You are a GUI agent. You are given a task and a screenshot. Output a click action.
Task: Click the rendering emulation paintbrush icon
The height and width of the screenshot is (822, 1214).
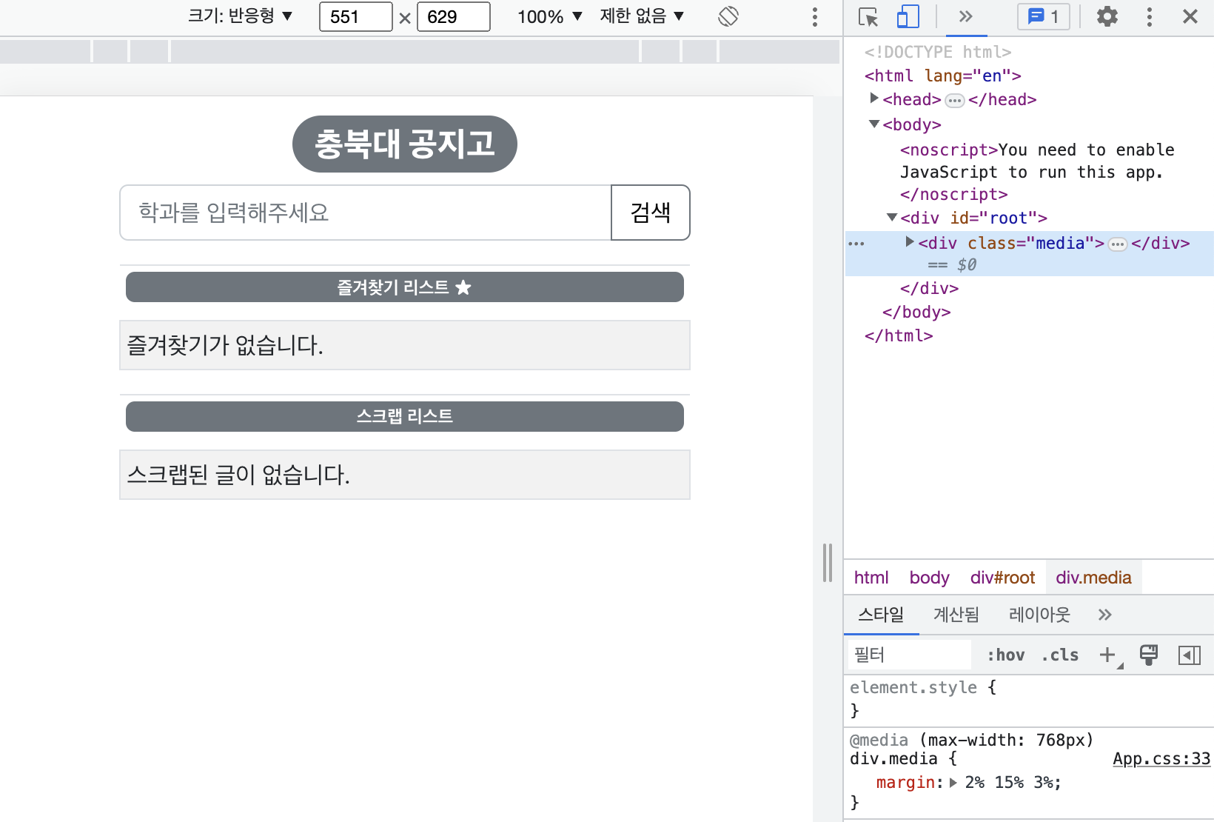coord(1149,655)
